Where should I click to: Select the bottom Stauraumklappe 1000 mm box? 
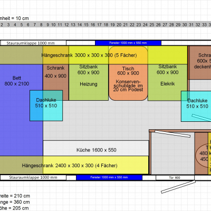pos(33,177)
